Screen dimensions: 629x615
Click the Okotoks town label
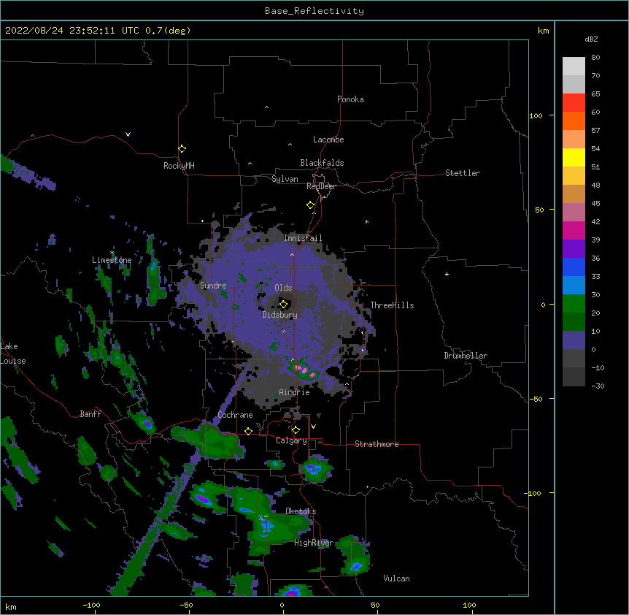click(301, 511)
